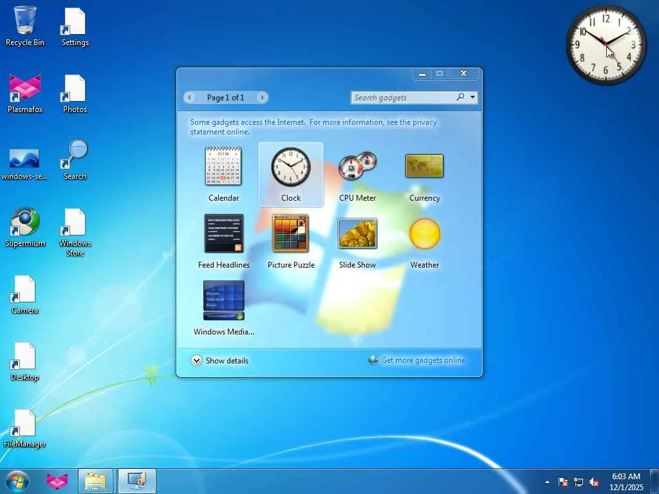Click the Desktop shortcut icon

tap(25, 361)
